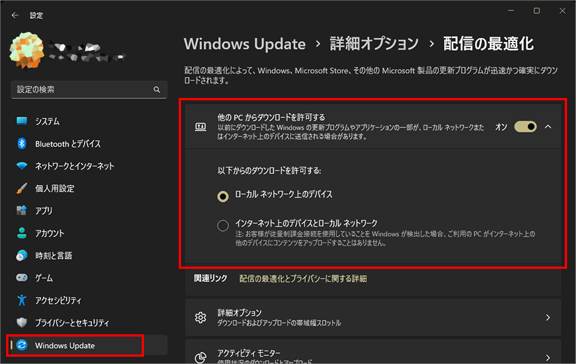The height and width of the screenshot is (364, 576).
Task: Open アクティビティ モニター chevron arrow
Action: (x=548, y=357)
